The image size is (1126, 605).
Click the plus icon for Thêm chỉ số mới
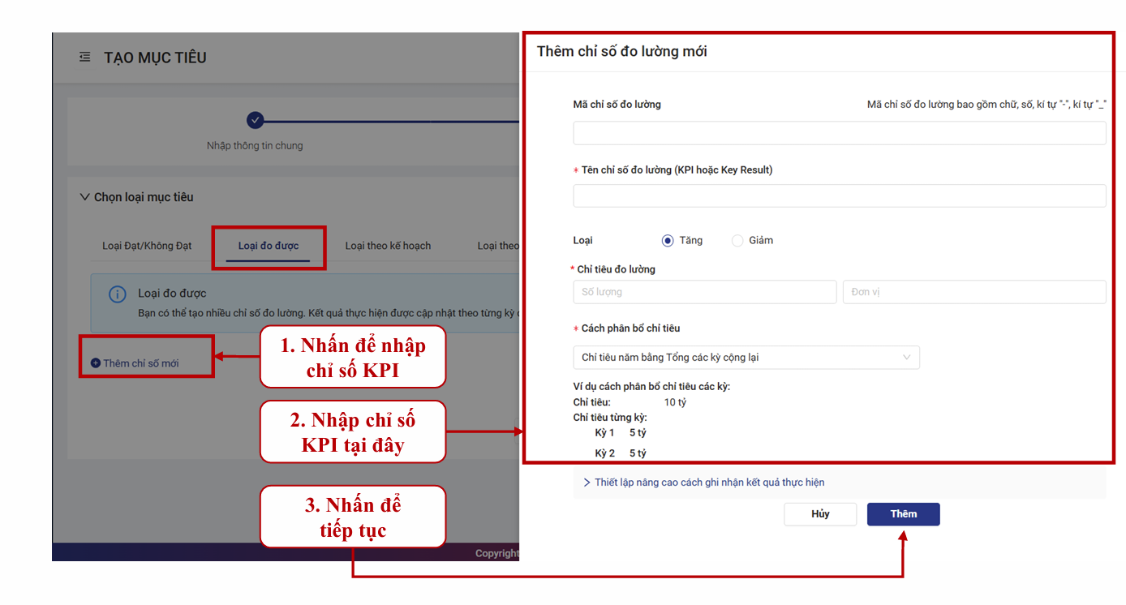click(96, 363)
